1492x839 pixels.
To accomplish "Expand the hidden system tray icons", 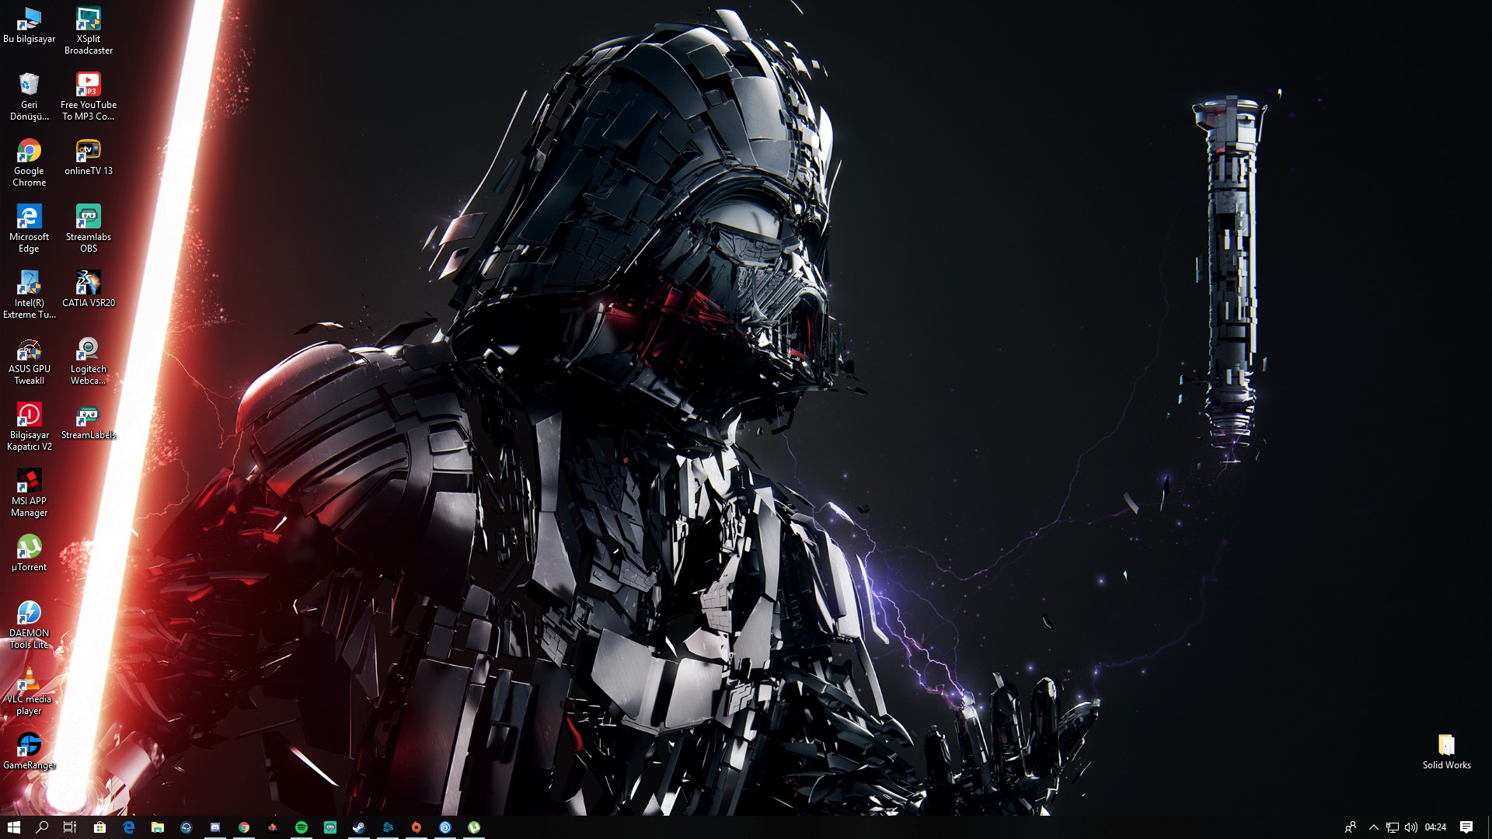I will coord(1373,827).
